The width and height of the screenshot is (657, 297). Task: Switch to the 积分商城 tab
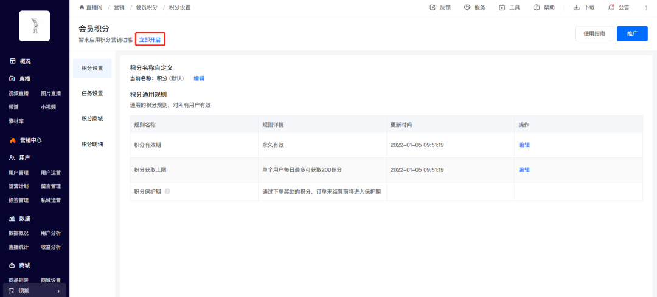tap(92, 118)
